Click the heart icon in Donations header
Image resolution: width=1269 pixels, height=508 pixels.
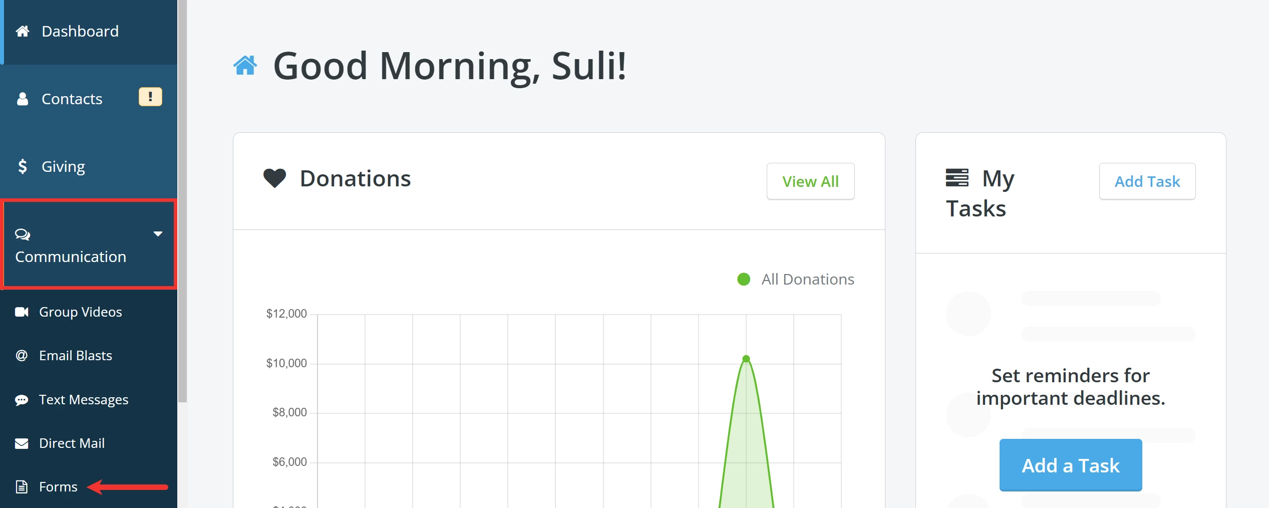274,178
